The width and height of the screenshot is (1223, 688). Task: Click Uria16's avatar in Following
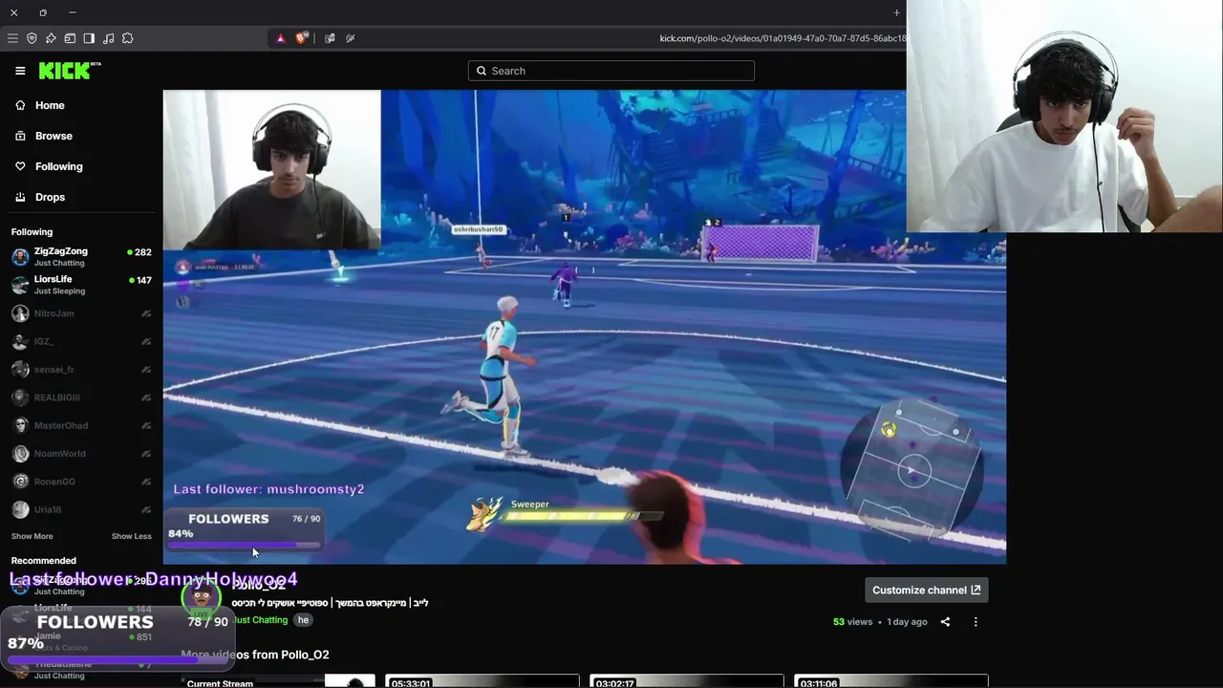pos(20,509)
